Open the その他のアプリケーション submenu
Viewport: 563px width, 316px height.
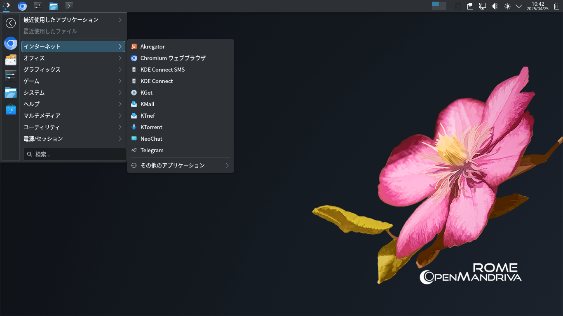pos(172,165)
